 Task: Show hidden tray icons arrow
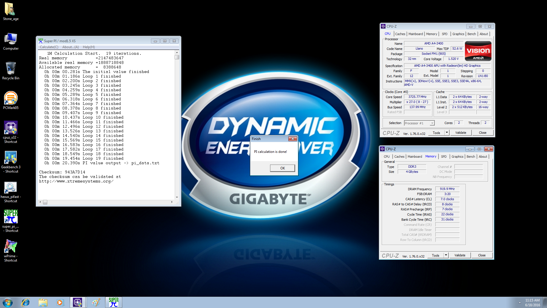tap(520, 302)
